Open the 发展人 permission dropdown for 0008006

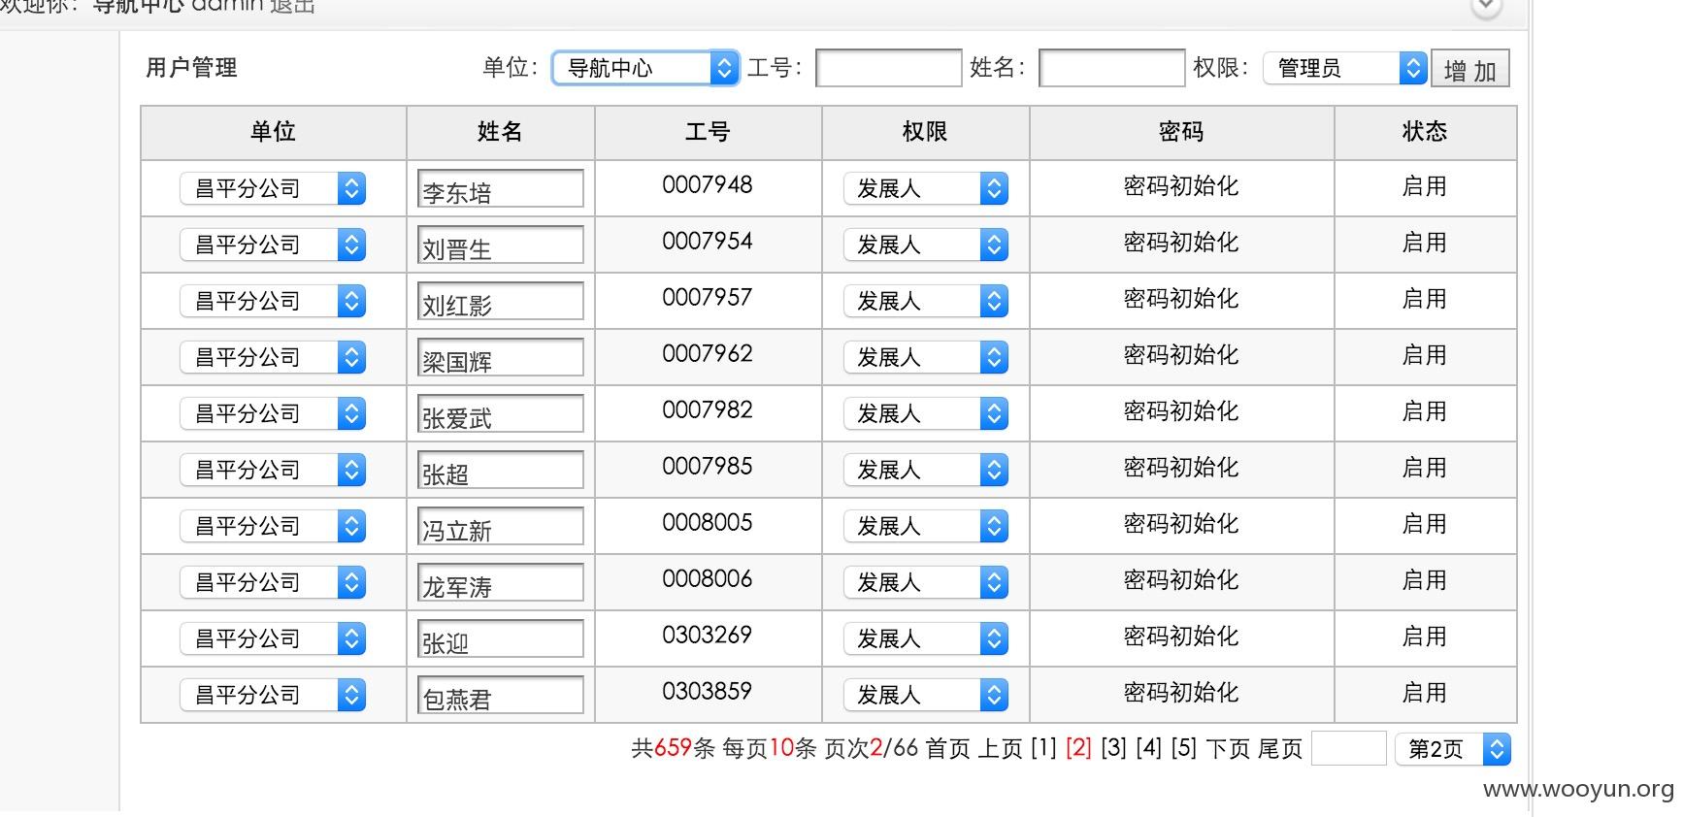coord(926,582)
